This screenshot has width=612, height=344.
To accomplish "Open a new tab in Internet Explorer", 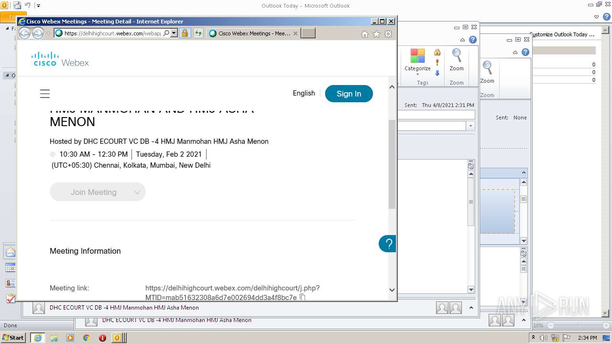I will coord(308,33).
